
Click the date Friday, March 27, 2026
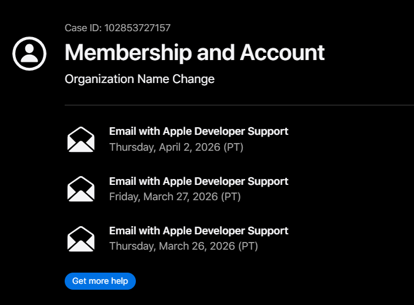click(x=163, y=196)
